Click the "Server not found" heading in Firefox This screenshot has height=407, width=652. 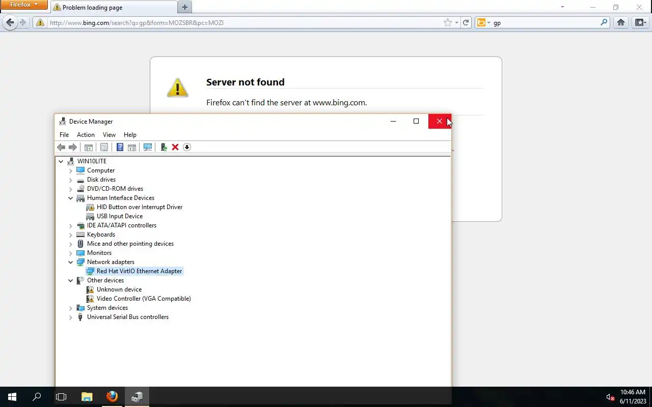[246, 82]
